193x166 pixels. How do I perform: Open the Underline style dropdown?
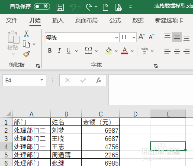(77, 51)
